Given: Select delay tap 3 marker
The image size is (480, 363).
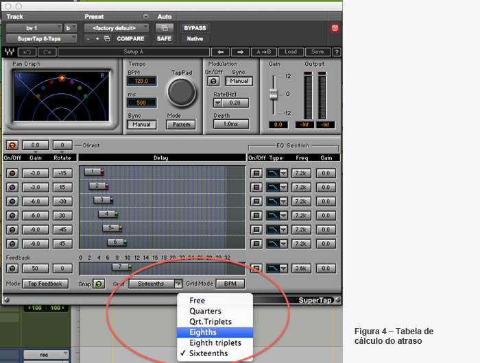Looking at the screenshot, I should (103, 200).
